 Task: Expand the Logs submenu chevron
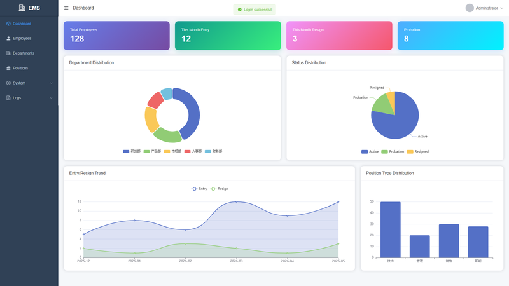pos(51,98)
